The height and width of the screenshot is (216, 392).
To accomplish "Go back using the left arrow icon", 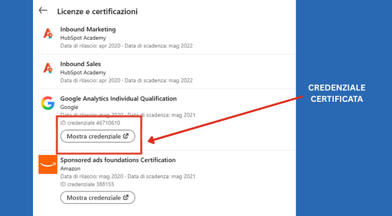I will [x=43, y=10].
